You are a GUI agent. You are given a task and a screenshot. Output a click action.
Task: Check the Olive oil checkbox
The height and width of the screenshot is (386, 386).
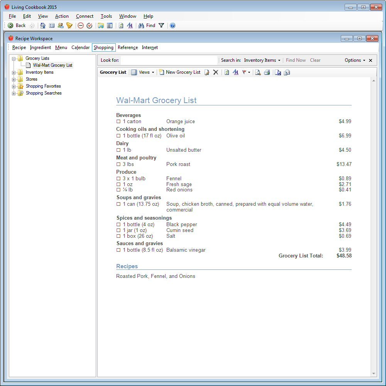(x=119, y=135)
